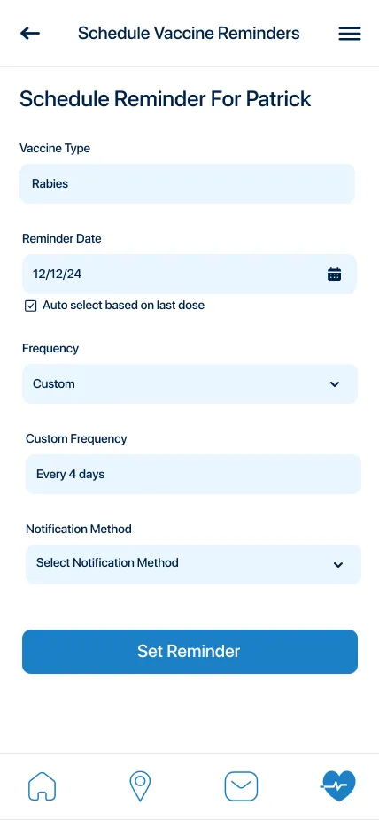Screen dimensions: 379x820
Task: Go to the Home tab icon
Action: pos(42,786)
